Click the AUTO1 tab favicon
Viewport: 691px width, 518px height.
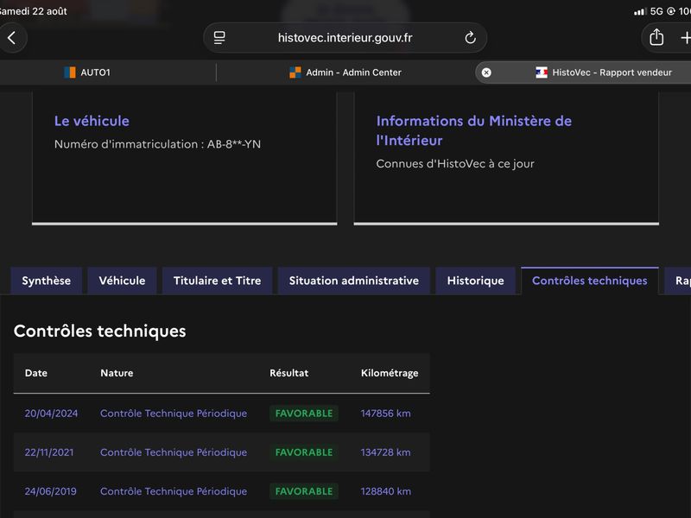(70, 73)
